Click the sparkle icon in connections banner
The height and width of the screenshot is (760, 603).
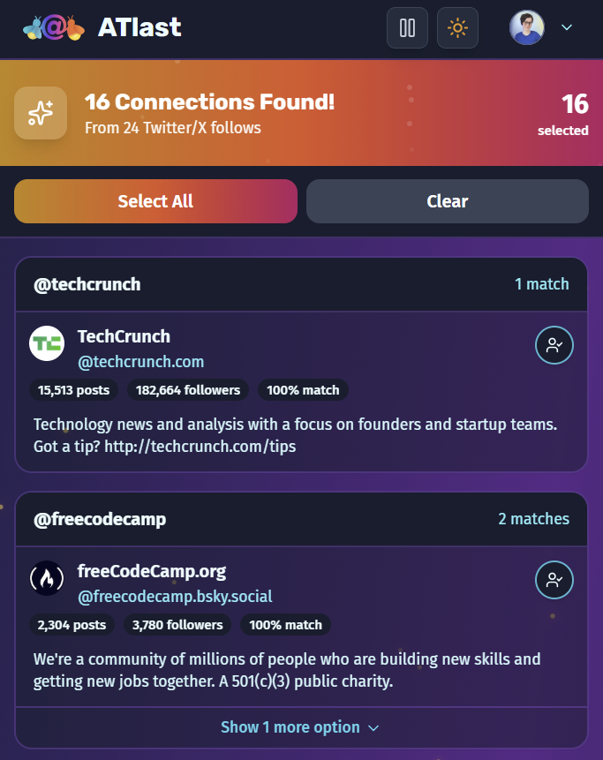pyautogui.click(x=41, y=113)
